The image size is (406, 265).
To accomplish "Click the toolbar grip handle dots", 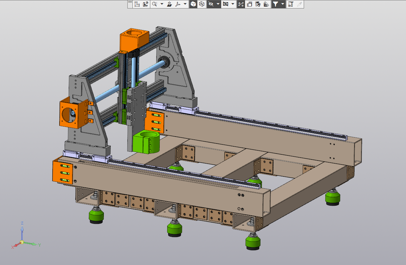I will 130,3.
